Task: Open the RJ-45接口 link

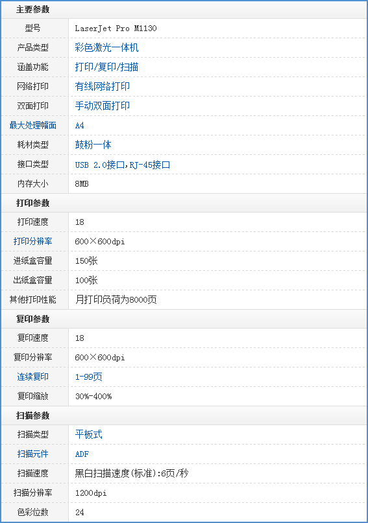Action: (150, 165)
